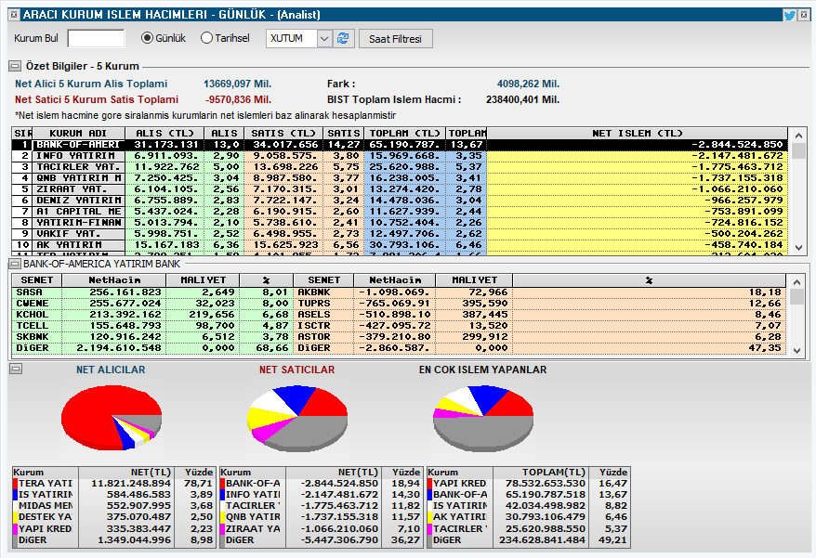Select the INFO YATIRIM row
This screenshot has height=558, width=816.
pos(400,156)
